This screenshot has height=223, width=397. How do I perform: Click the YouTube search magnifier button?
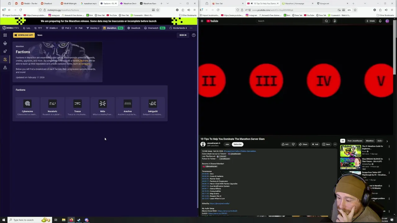pyautogui.click(x=326, y=21)
